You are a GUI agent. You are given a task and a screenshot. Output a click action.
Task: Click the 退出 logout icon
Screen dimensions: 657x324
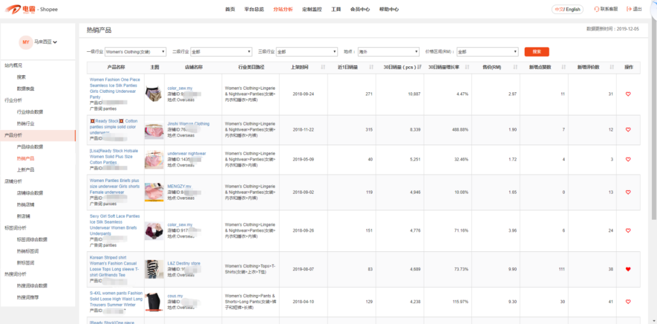pos(629,9)
